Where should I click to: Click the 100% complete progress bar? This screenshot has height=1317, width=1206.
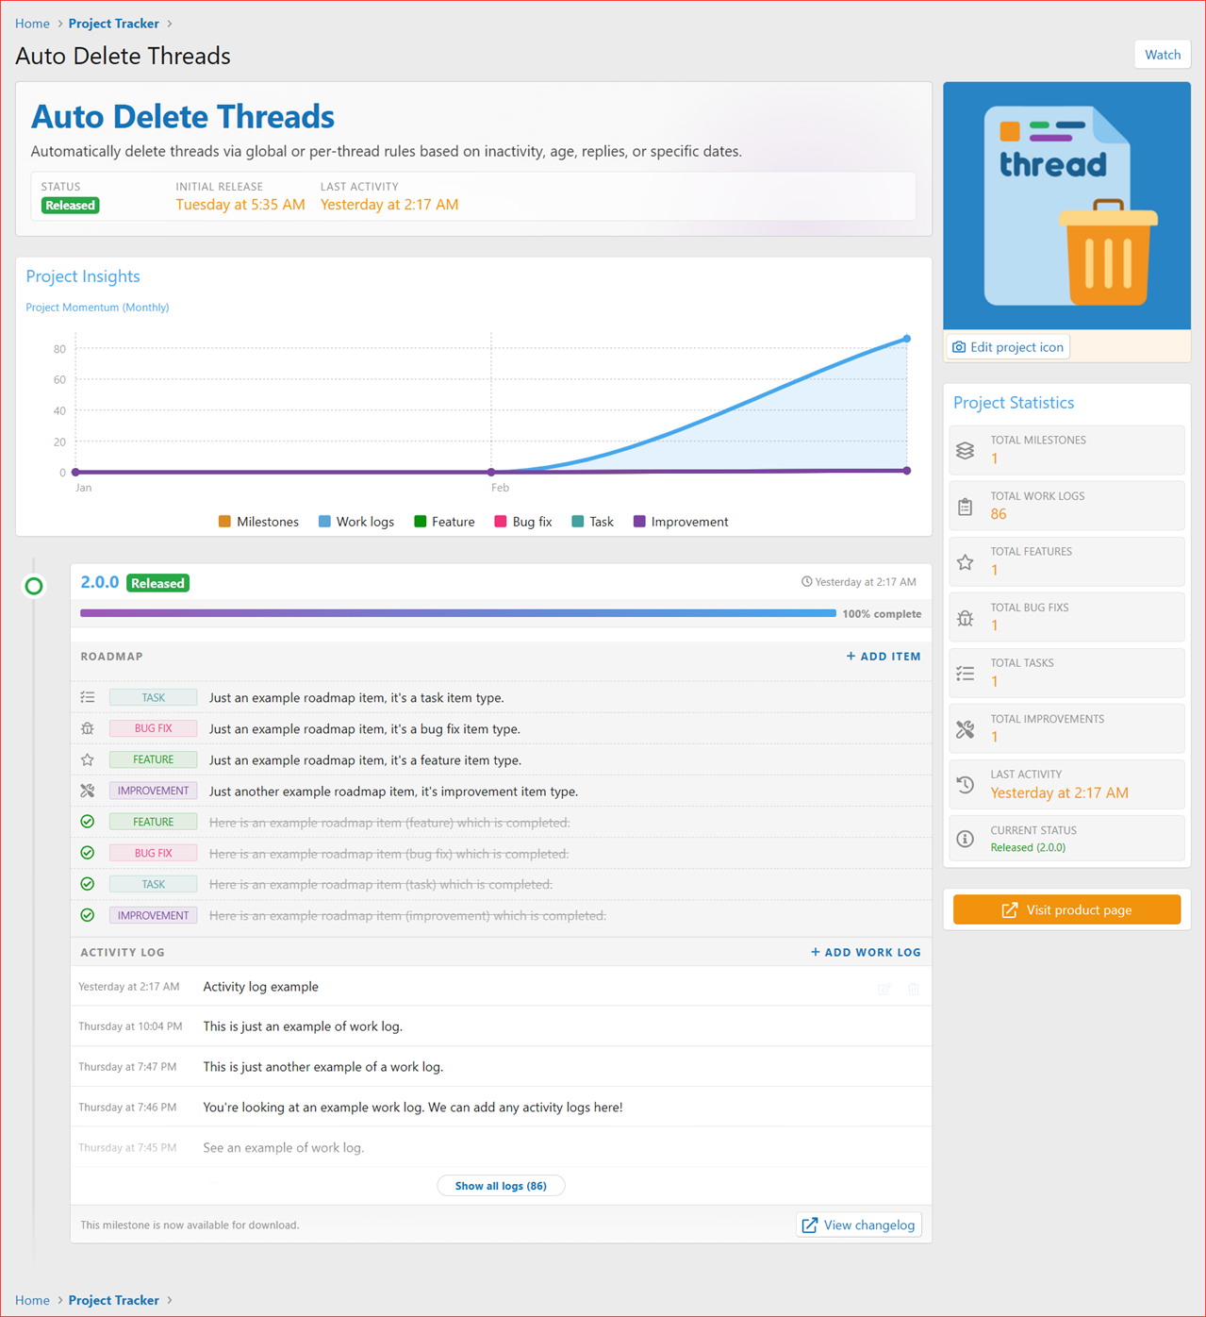(x=456, y=612)
